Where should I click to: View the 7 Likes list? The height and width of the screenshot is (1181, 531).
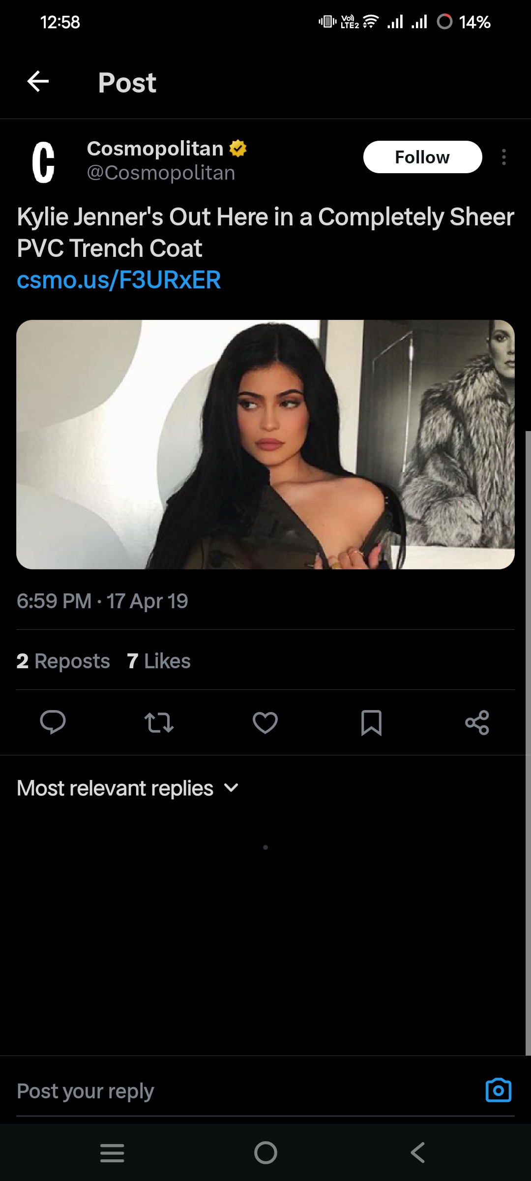tap(158, 661)
